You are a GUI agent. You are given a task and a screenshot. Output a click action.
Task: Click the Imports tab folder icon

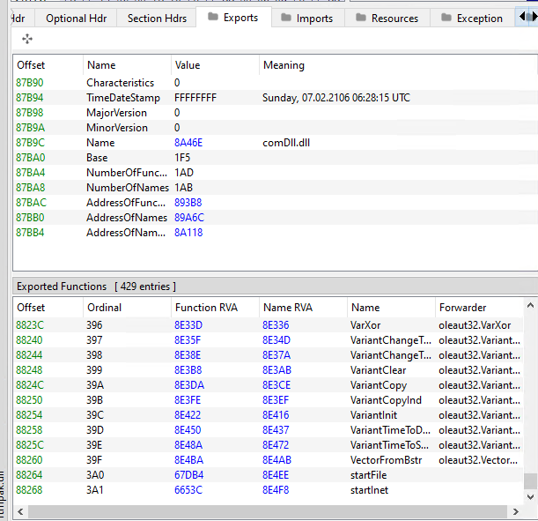286,17
